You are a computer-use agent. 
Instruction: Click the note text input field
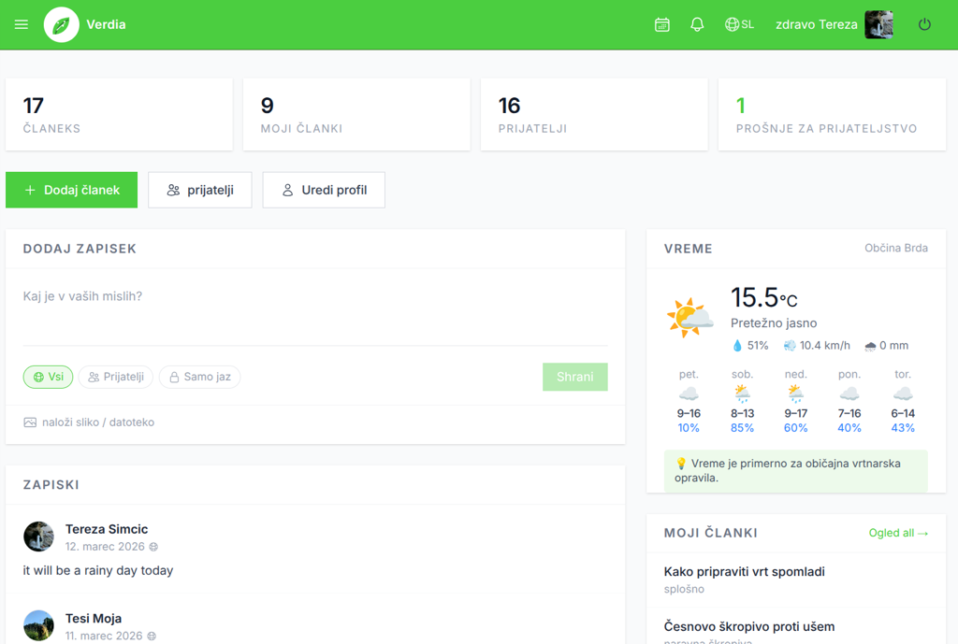(314, 308)
